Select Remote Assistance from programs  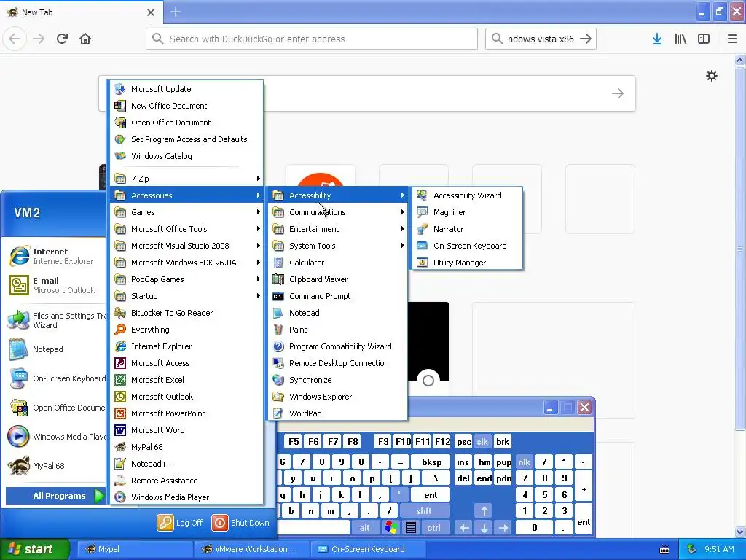point(186,481)
